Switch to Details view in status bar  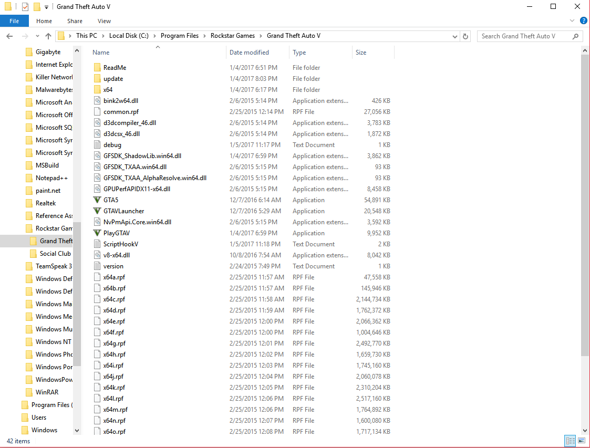click(x=571, y=441)
